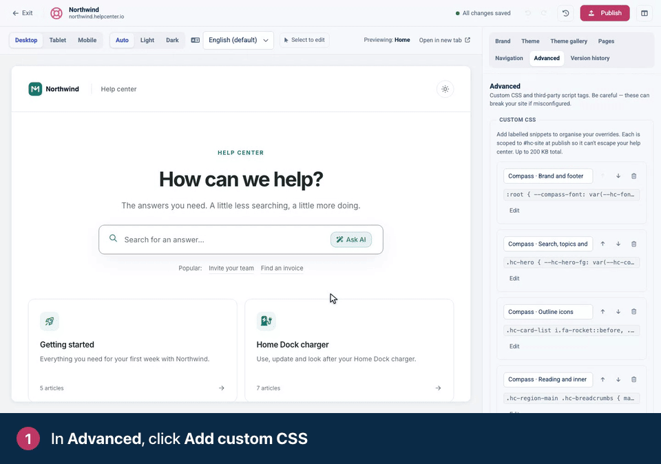Click the redo arrow icon
The width and height of the screenshot is (661, 464).
point(544,13)
